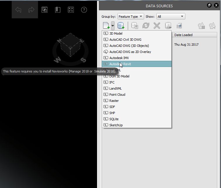This screenshot has height=188, width=221.
Task: Open the add file data source dropdown arrow
Action: (x=113, y=26)
